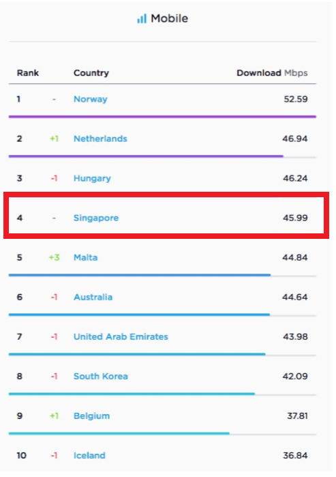Image resolution: width=336 pixels, height=477 pixels.
Task: Click Singapore's 45.99 download value
Action: [x=295, y=218]
